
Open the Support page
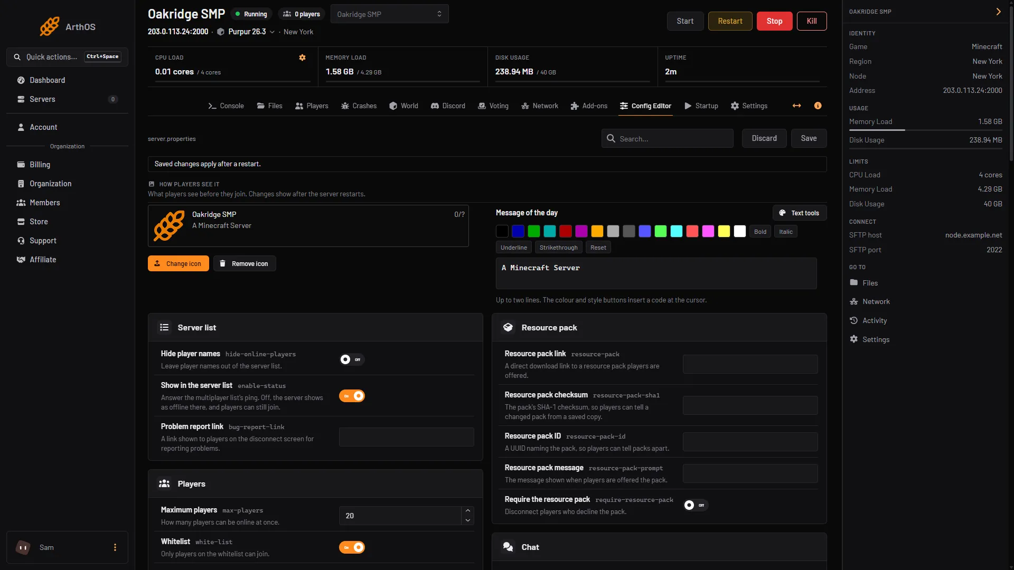tap(67, 241)
